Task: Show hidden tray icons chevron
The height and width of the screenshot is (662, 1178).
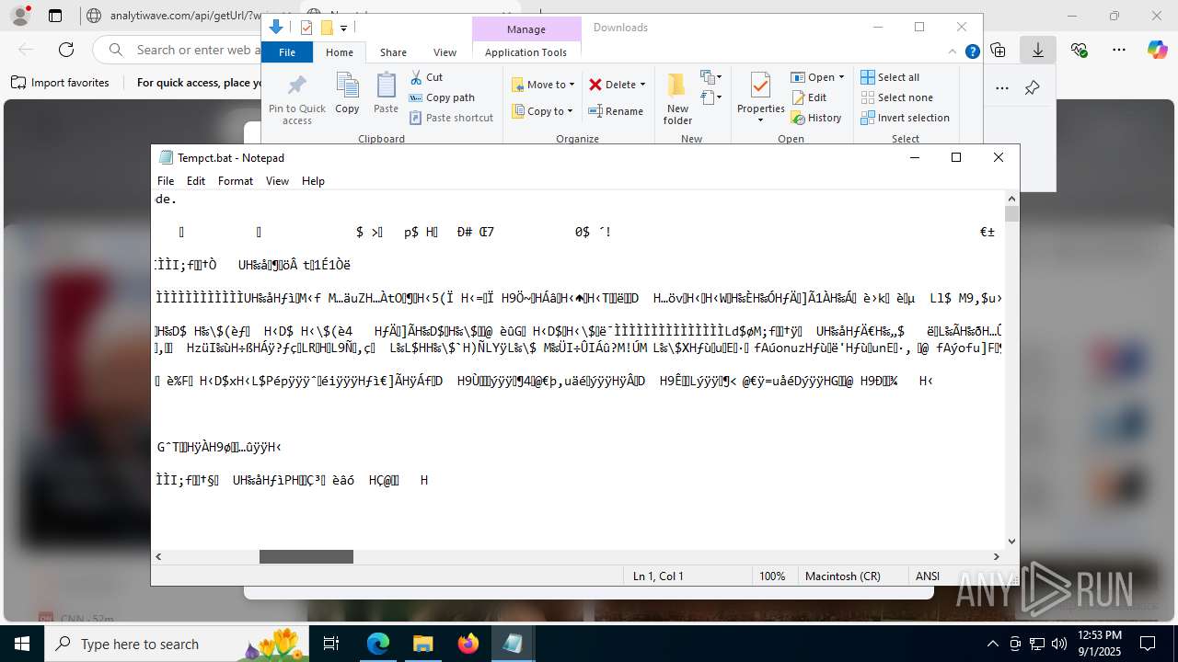Action: pos(992,644)
